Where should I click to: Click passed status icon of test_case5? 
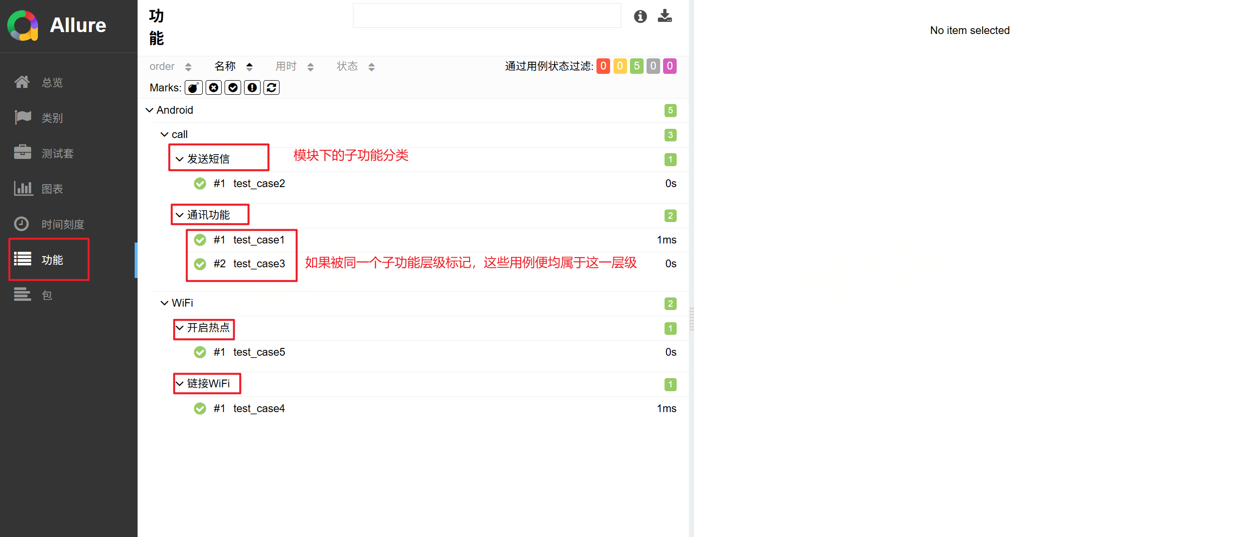click(x=200, y=352)
